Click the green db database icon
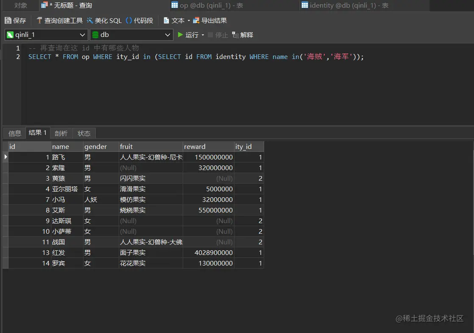This screenshot has width=474, height=333. pyautogui.click(x=95, y=35)
